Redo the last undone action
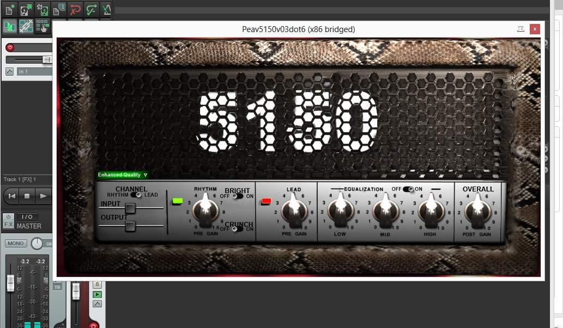This screenshot has width=563, height=328. coord(91,9)
